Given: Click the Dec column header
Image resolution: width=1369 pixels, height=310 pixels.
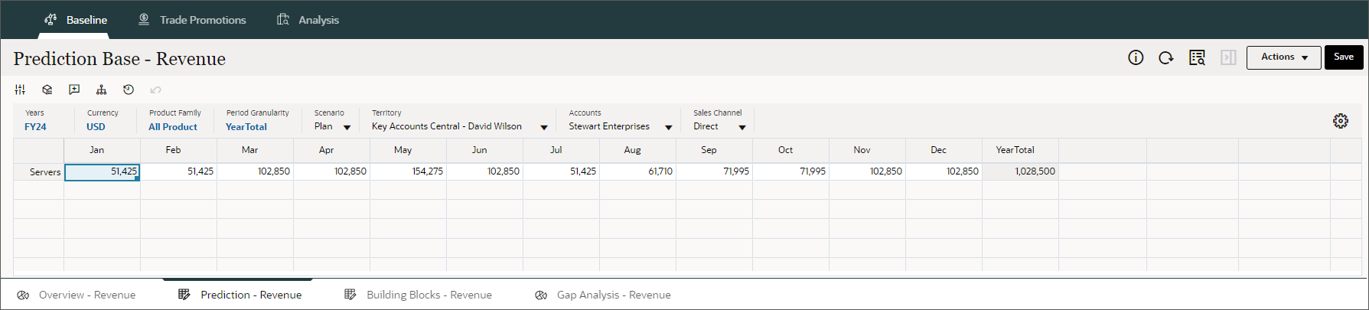Looking at the screenshot, I should click(x=944, y=150).
